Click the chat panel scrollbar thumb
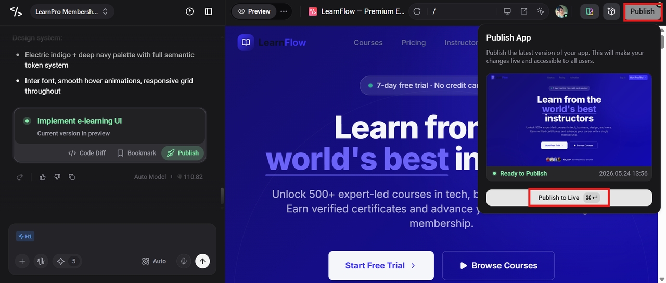666x283 pixels. (x=222, y=196)
